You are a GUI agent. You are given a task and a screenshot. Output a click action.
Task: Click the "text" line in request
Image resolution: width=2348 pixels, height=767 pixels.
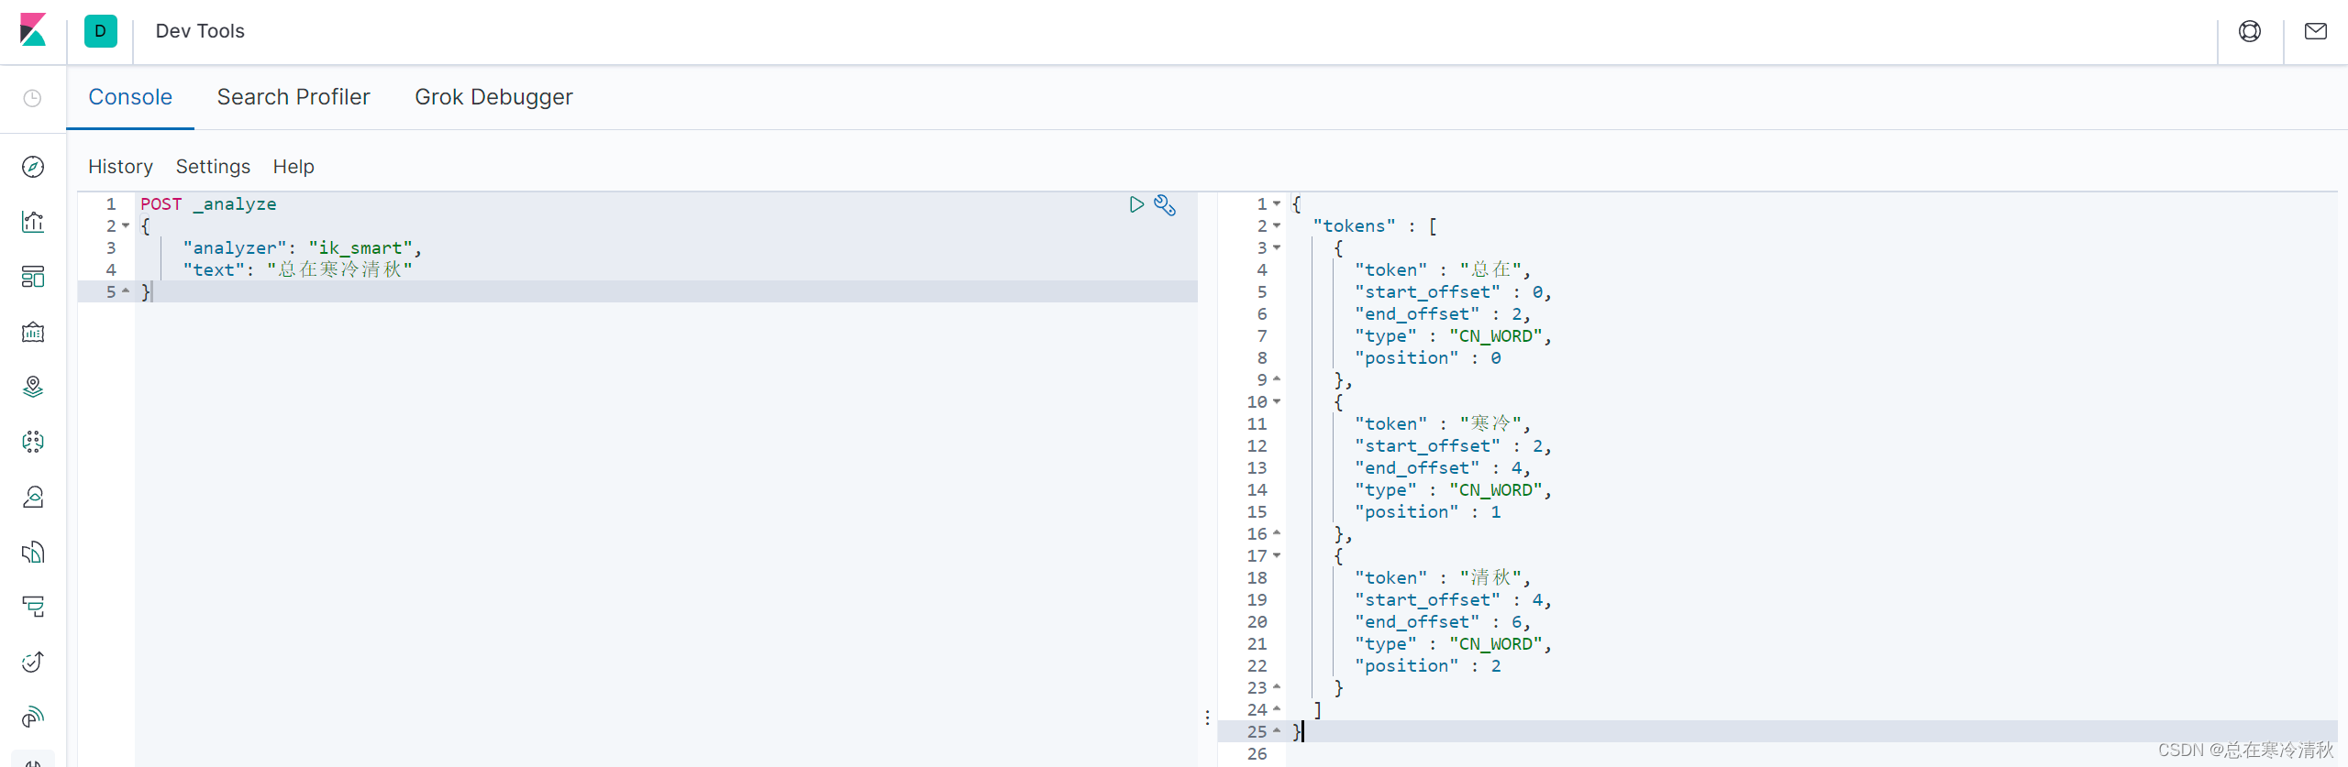297,269
